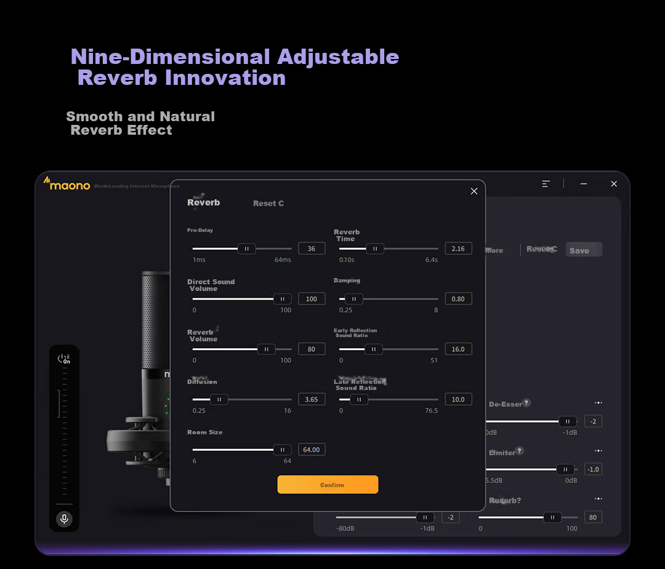Open Limiter more options dots
Viewport: 665px width, 569px height.
(598, 450)
